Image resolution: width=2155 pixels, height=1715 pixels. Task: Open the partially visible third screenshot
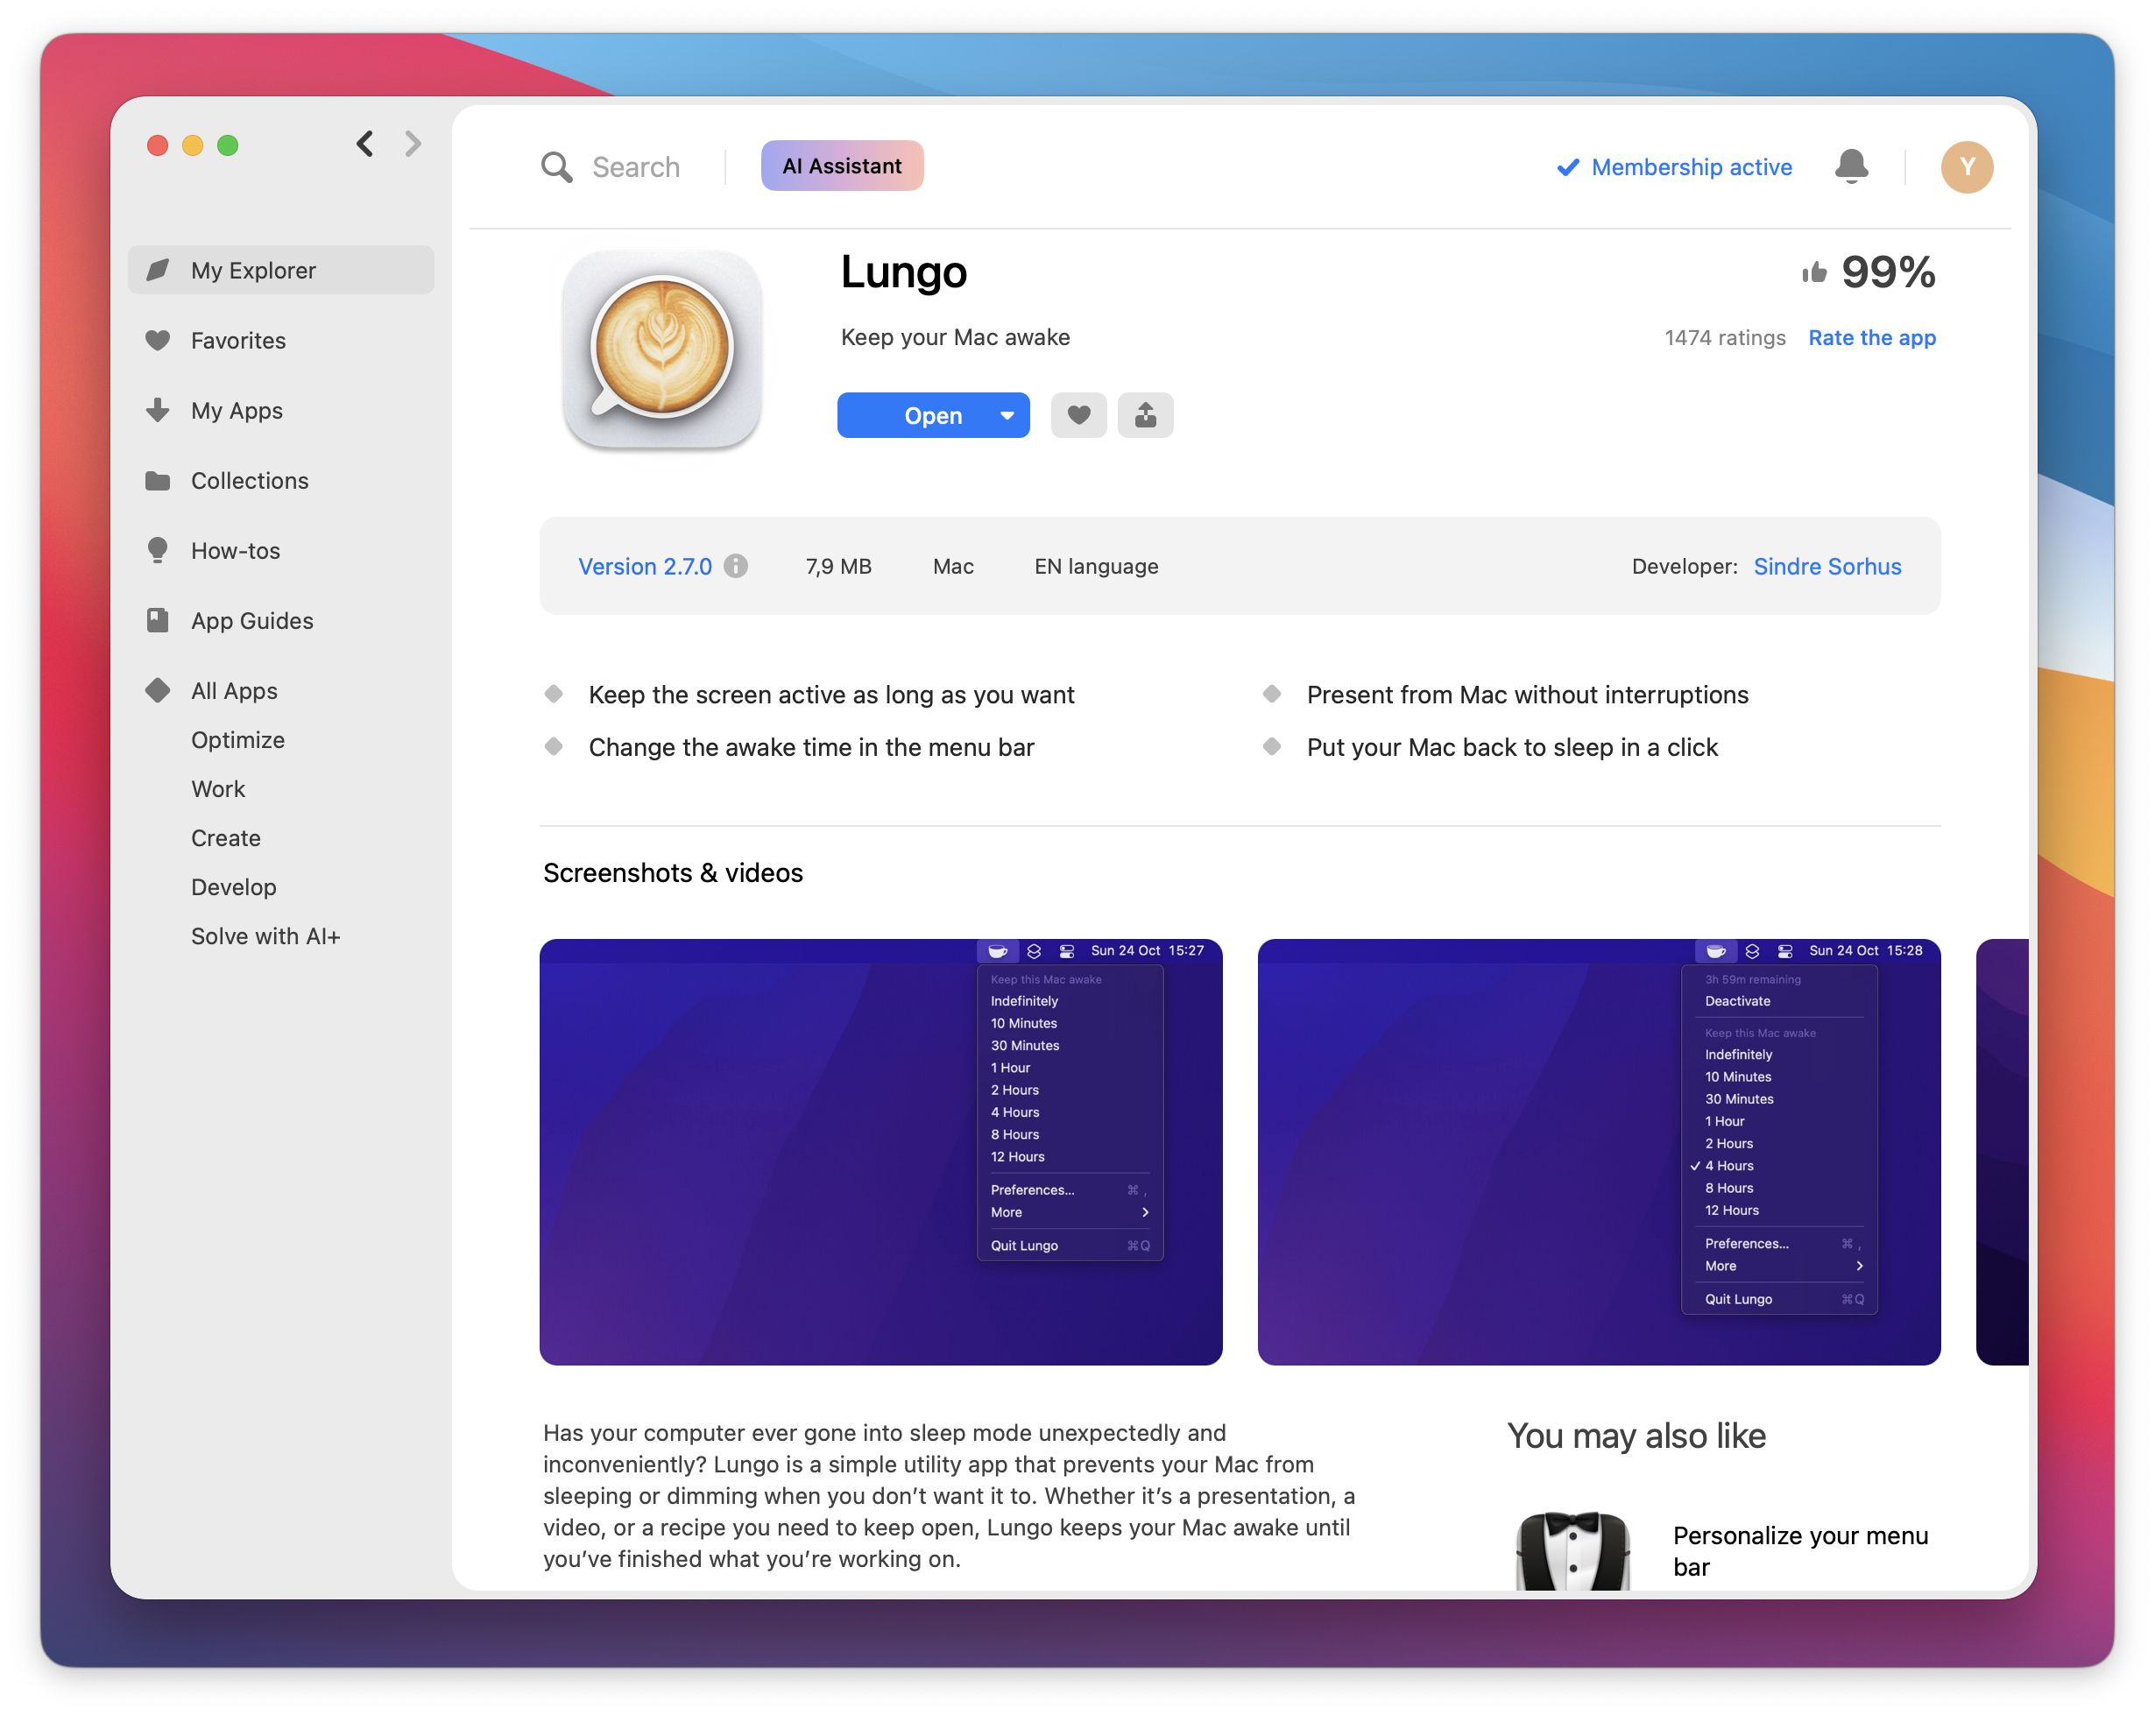[2002, 1151]
